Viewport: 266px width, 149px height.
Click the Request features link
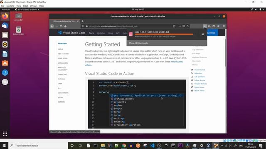(200, 84)
